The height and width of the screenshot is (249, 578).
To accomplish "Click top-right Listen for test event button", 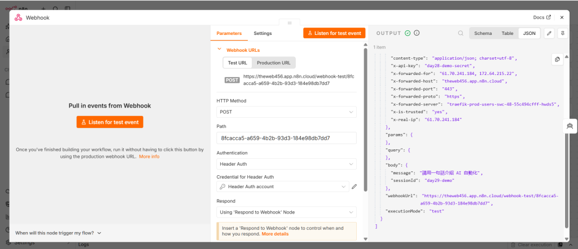I will pos(334,33).
